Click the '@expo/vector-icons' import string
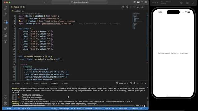The image size is (198, 111). (x=51, y=23)
